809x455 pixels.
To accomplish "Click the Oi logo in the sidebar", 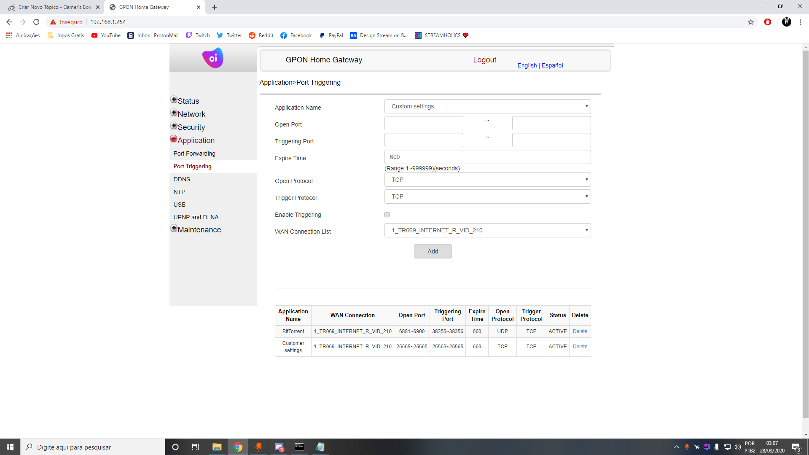I will click(213, 58).
